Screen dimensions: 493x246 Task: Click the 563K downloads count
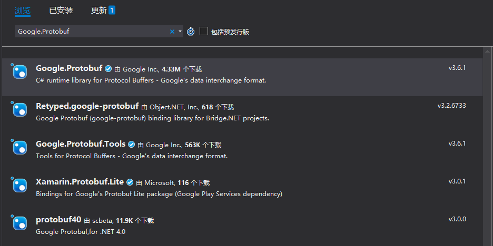click(x=192, y=145)
